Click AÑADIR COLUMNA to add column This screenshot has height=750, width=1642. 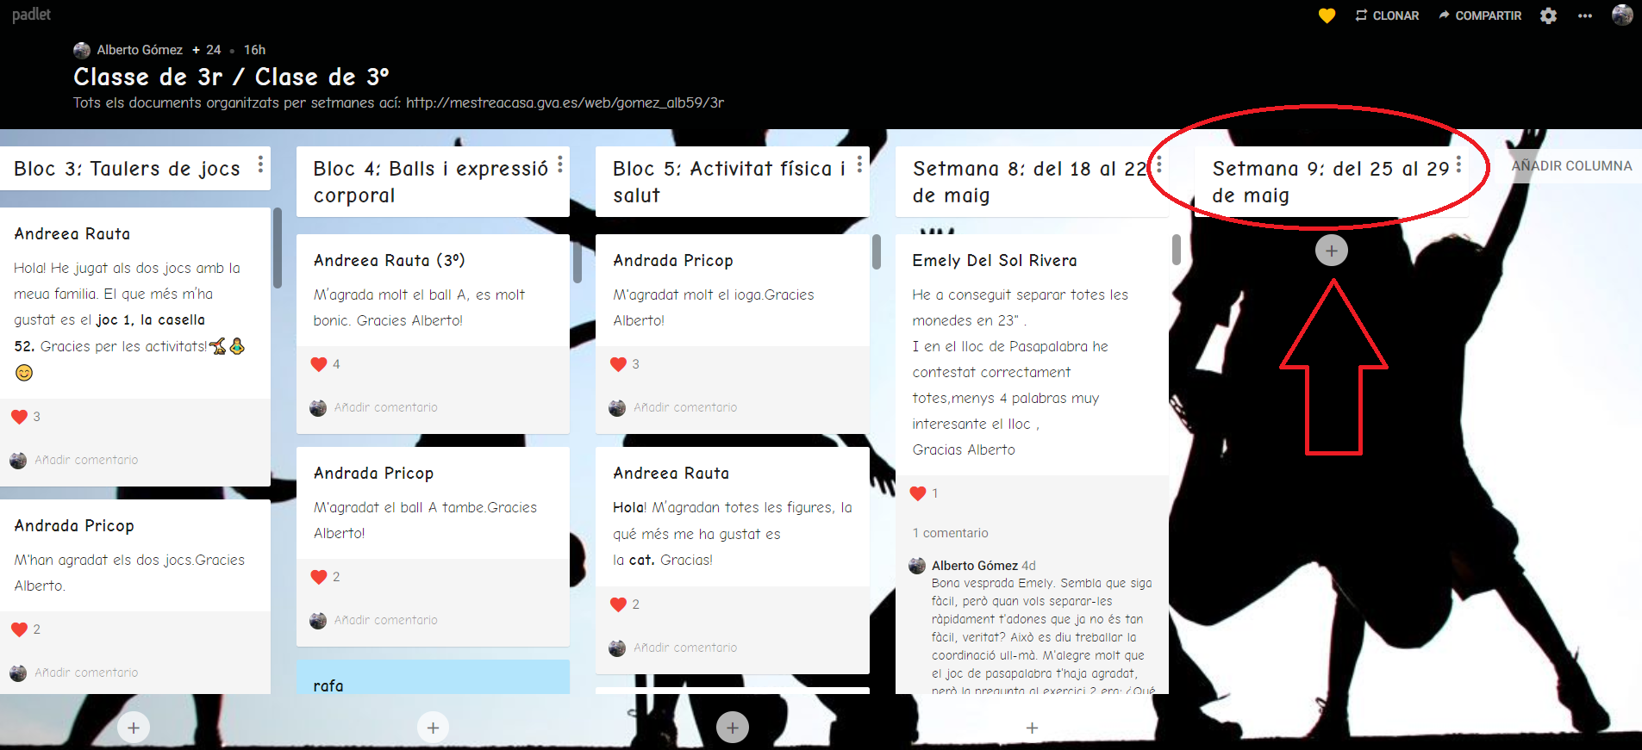click(x=1571, y=165)
